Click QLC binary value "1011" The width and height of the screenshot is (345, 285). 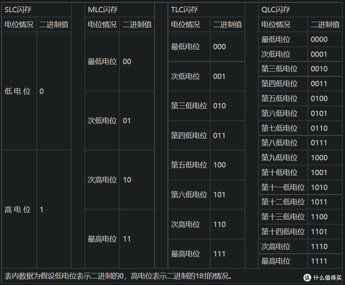319,202
